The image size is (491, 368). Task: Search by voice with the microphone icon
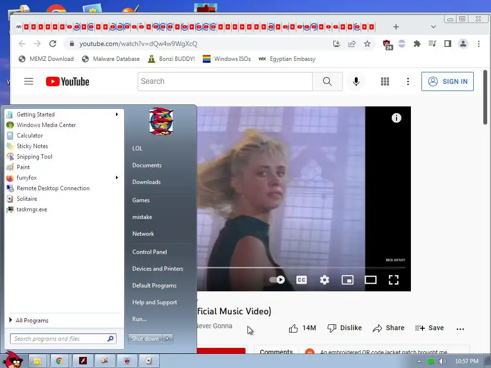pyautogui.click(x=356, y=81)
